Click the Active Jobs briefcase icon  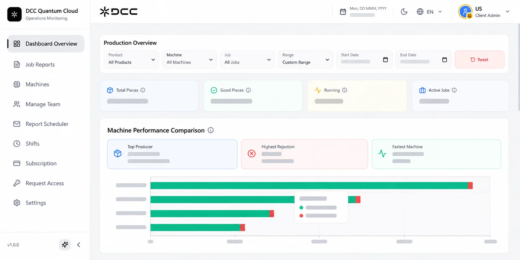[422, 90]
